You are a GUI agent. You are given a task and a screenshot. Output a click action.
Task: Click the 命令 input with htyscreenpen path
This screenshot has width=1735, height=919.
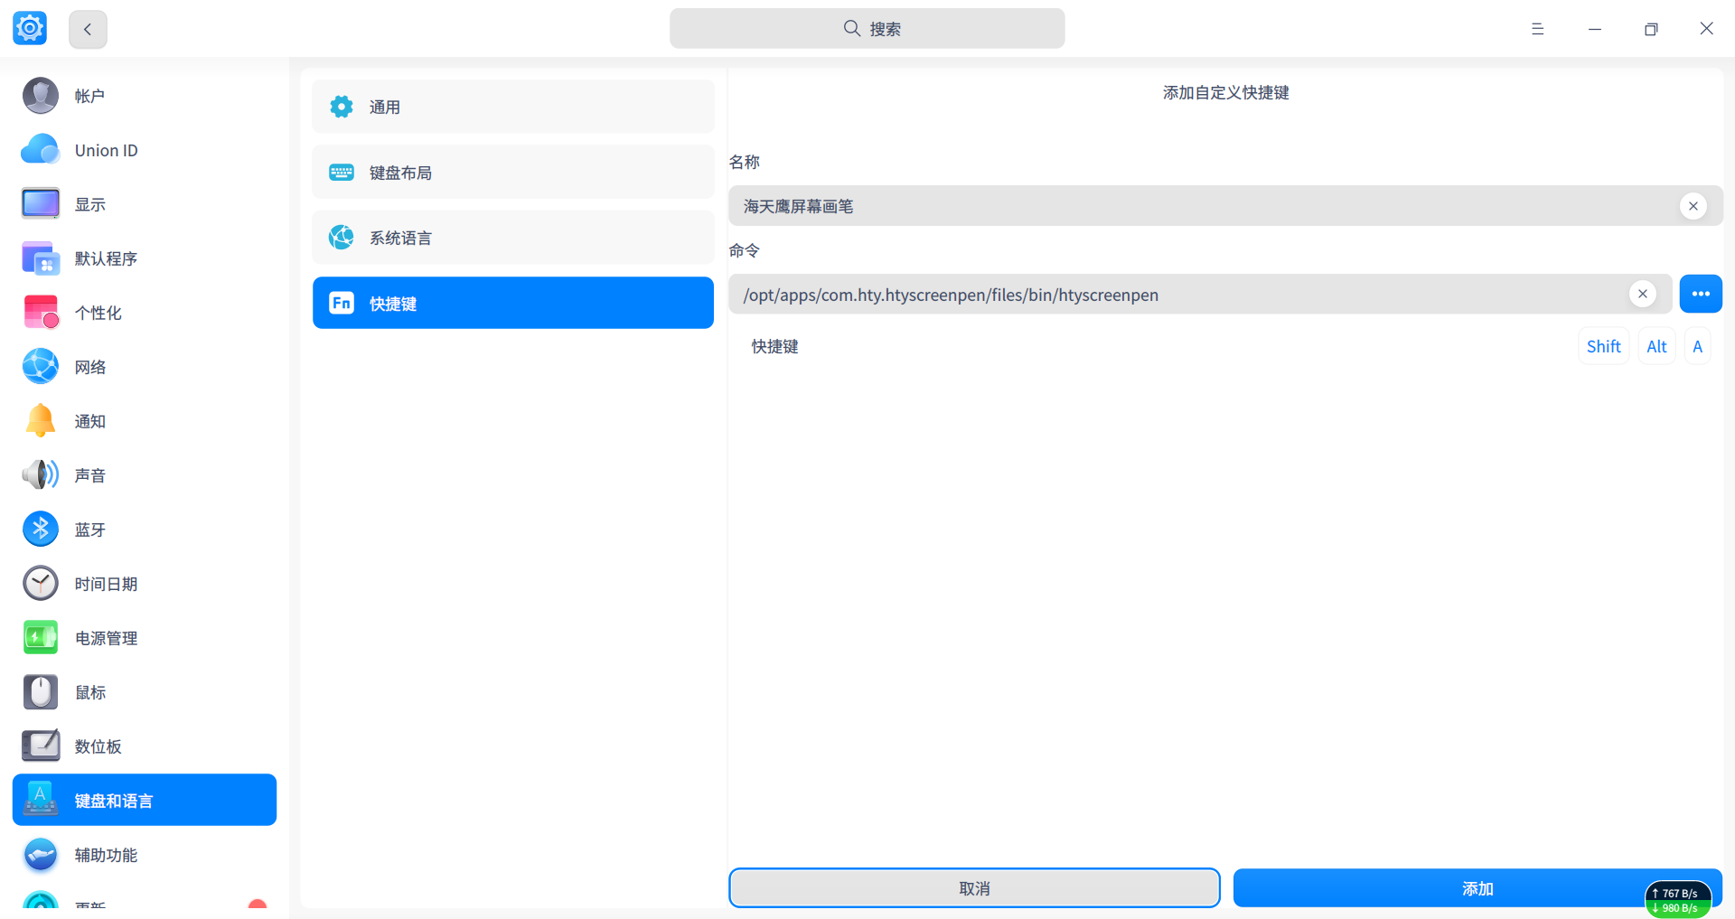point(1200,294)
